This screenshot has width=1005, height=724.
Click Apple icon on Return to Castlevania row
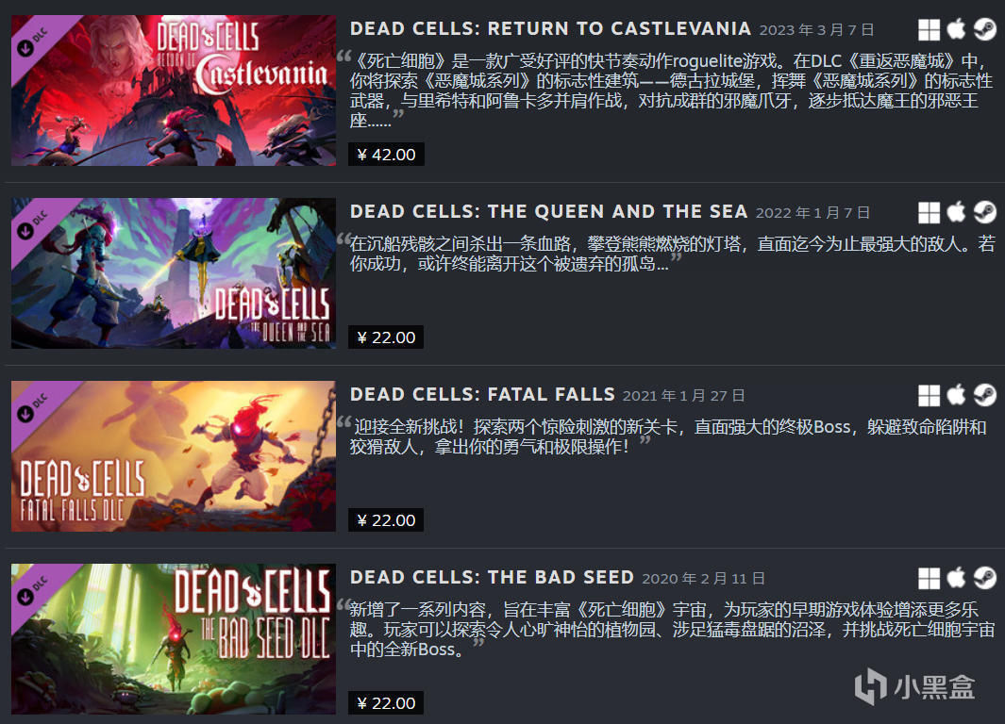point(956,29)
